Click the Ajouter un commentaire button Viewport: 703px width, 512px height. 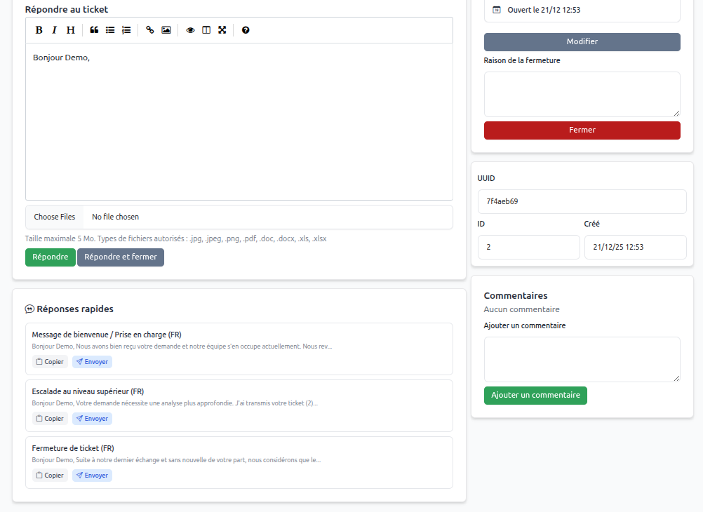click(535, 396)
